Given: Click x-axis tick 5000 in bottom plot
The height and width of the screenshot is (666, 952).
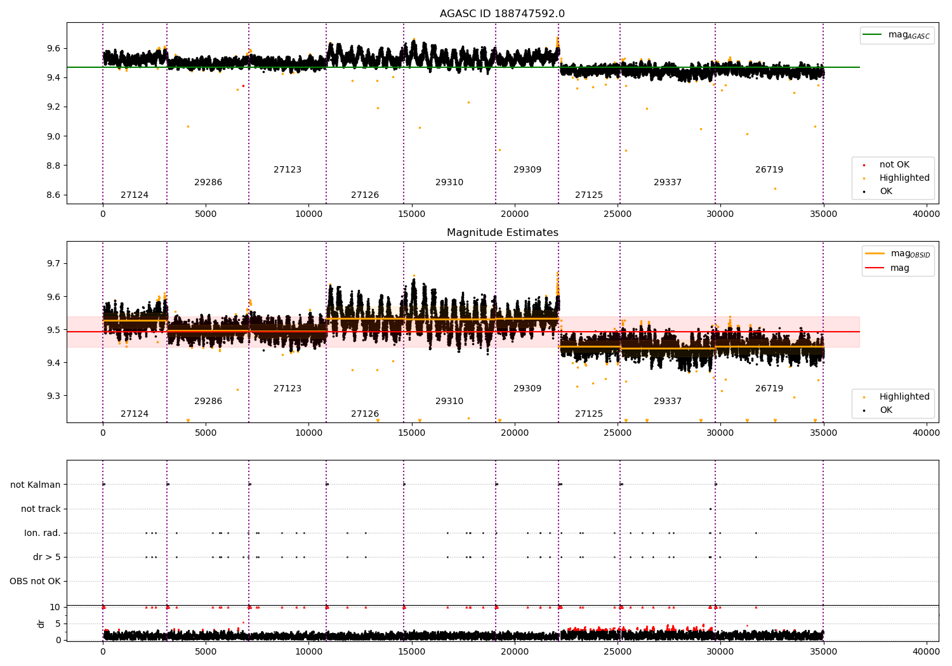Looking at the screenshot, I should (206, 651).
